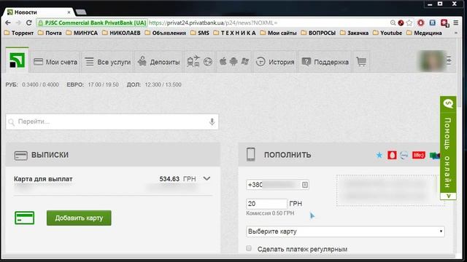
Task: Toggle Сделать платеж регулярным checkbox
Action: [x=249, y=248]
